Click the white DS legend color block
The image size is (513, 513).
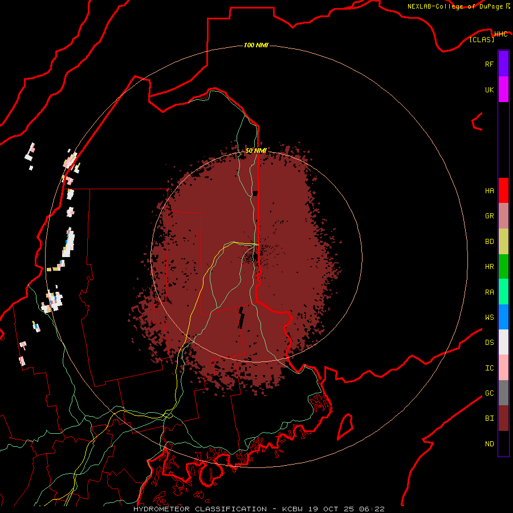(503, 342)
